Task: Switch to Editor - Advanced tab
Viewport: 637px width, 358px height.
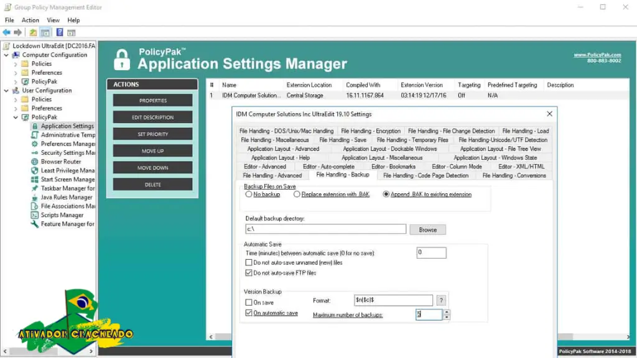Action: [x=265, y=167]
